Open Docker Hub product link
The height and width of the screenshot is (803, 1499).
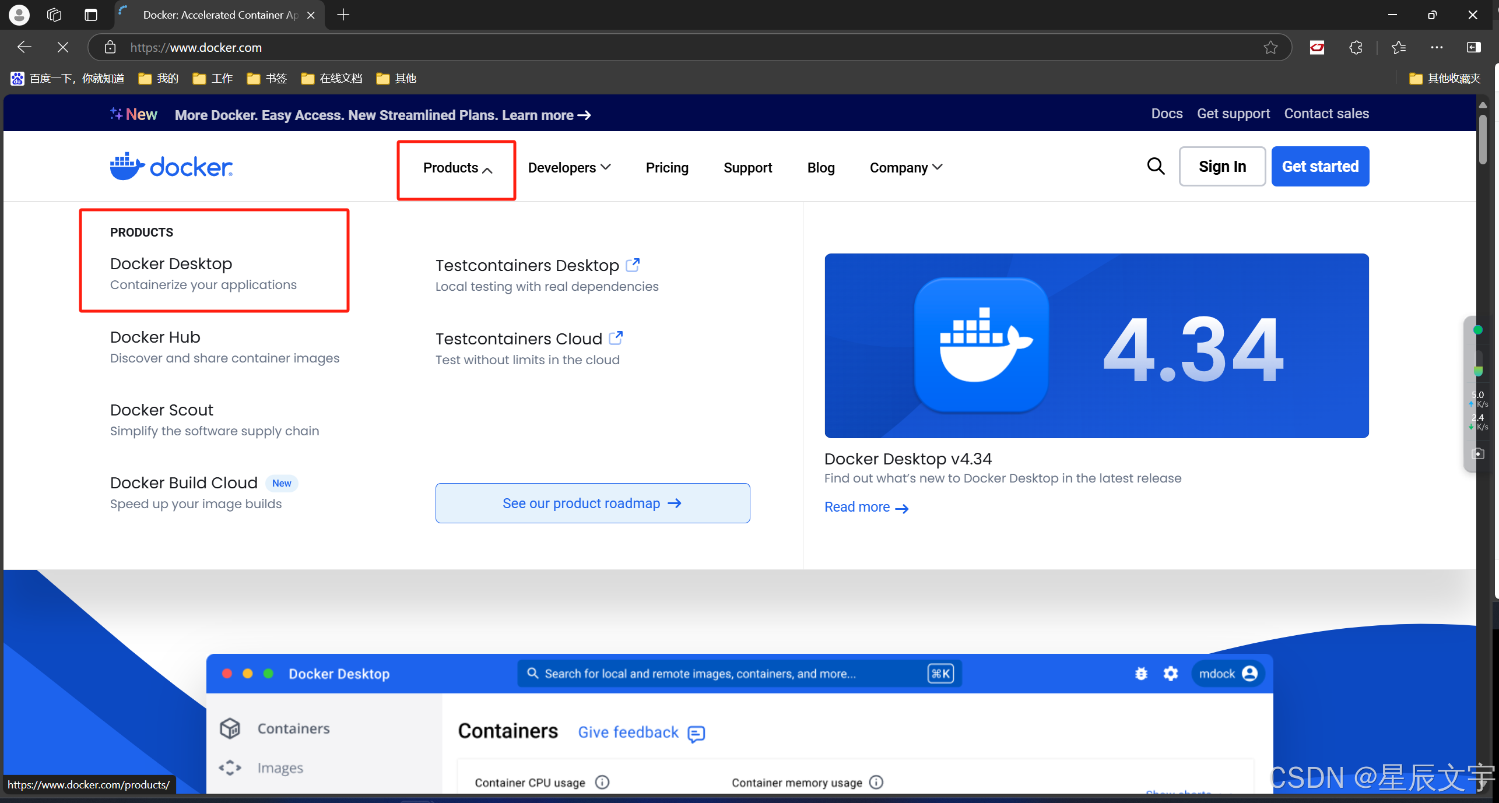[x=155, y=337]
